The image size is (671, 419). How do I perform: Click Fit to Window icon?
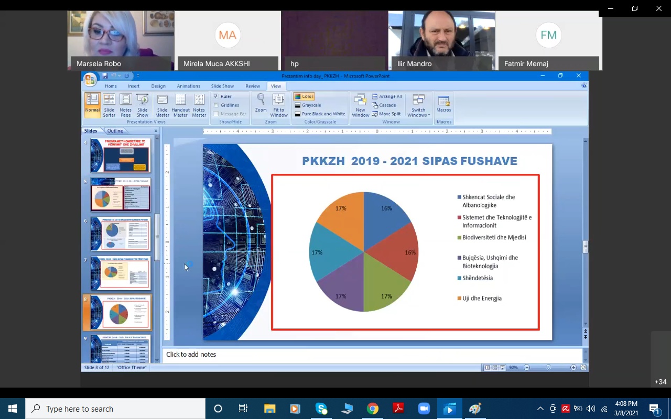click(x=279, y=105)
